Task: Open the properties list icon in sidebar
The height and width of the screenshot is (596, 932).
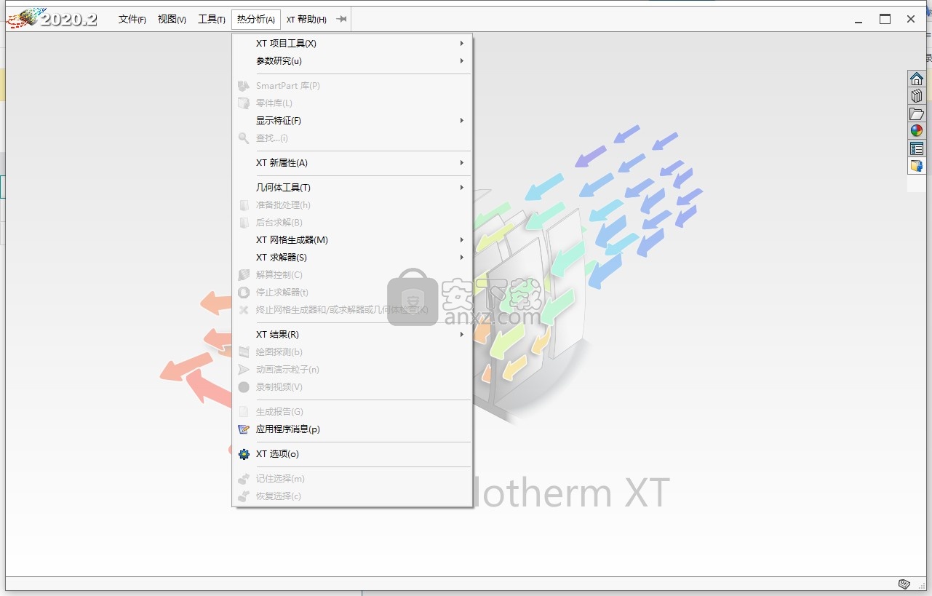Action: (x=916, y=148)
